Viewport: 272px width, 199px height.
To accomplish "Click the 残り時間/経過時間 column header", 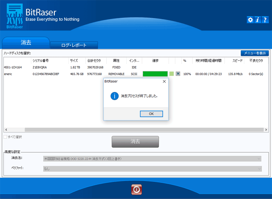I will pyautogui.click(x=209, y=61).
